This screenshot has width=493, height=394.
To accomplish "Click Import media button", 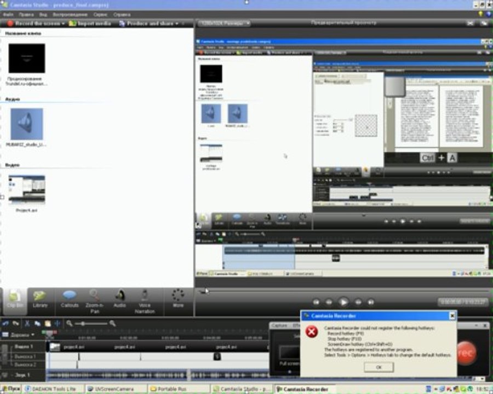I will [90, 23].
